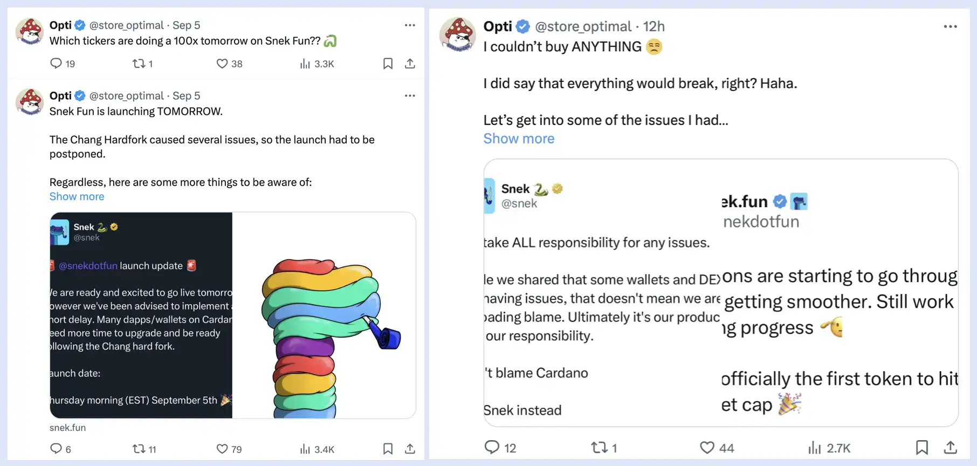Share the 12h tweet
Image resolution: width=977 pixels, height=466 pixels.
(x=950, y=447)
